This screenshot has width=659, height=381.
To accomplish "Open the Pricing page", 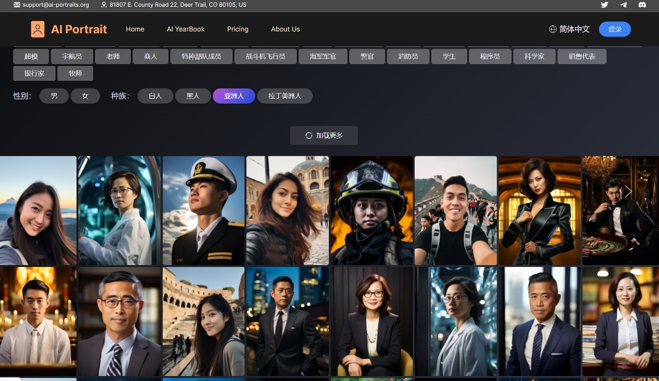I will [238, 29].
